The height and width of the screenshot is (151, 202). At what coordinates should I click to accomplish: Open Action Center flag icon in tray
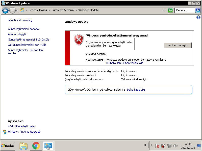[157, 146]
